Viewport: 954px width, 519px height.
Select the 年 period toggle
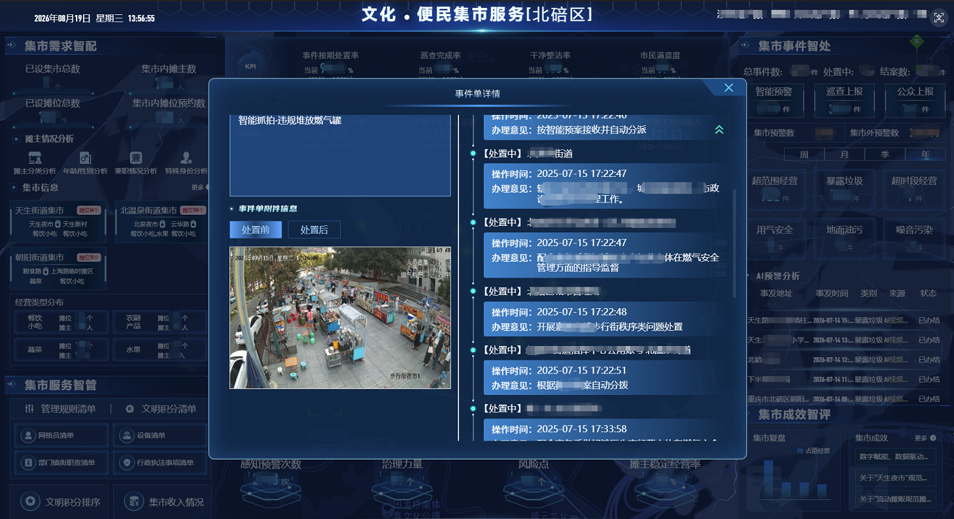[925, 155]
